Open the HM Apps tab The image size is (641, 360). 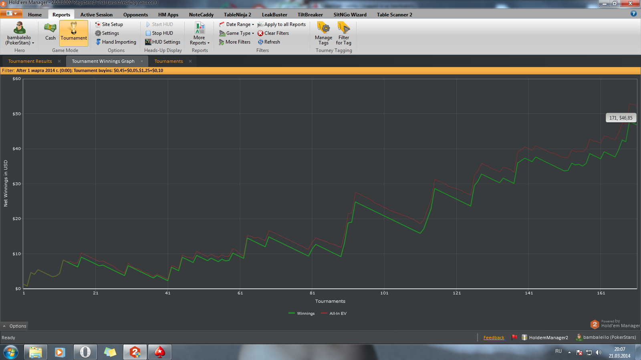[168, 15]
